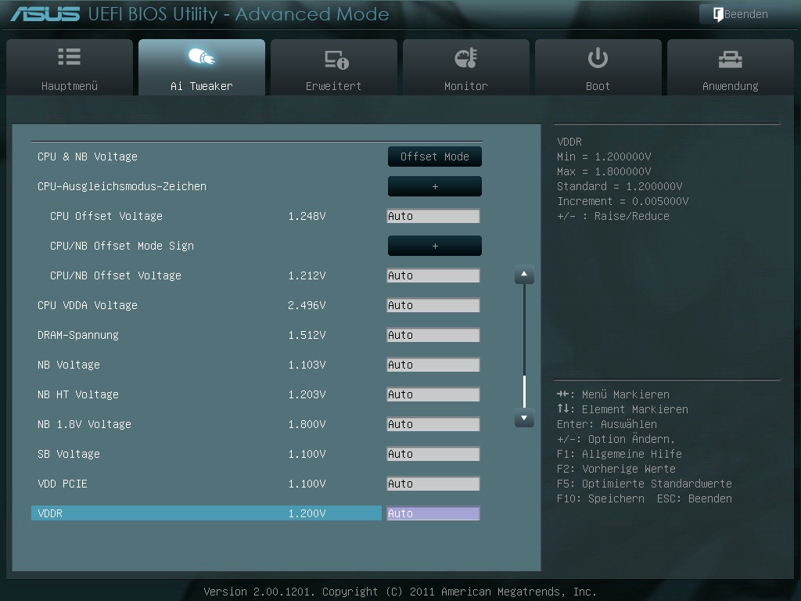801x601 pixels.
Task: Select the DRAM-Spannung label
Action: 77,335
